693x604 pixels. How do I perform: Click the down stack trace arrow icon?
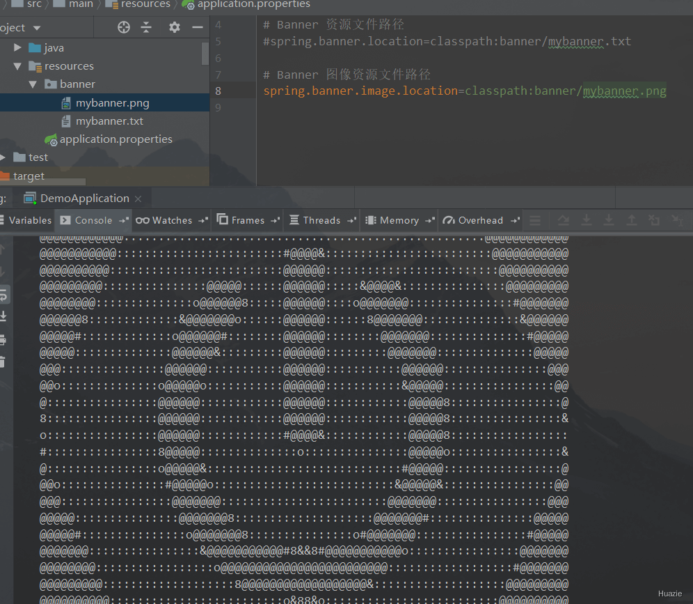point(3,272)
